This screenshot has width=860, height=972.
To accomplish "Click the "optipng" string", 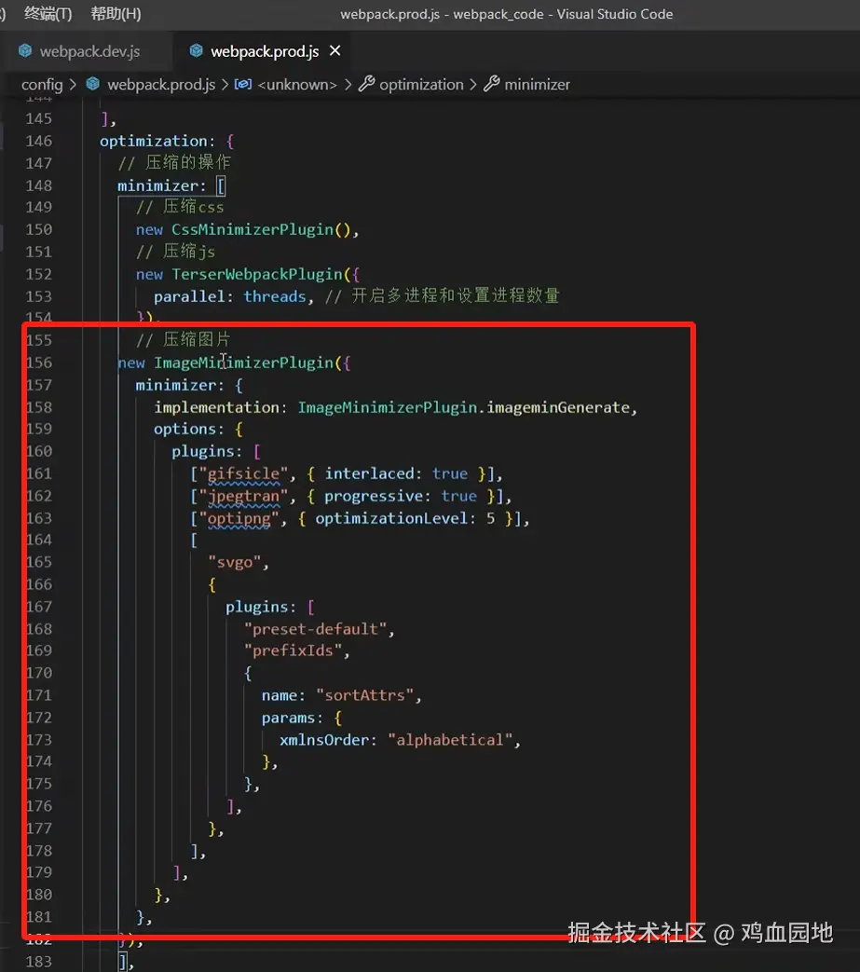I will point(239,519).
